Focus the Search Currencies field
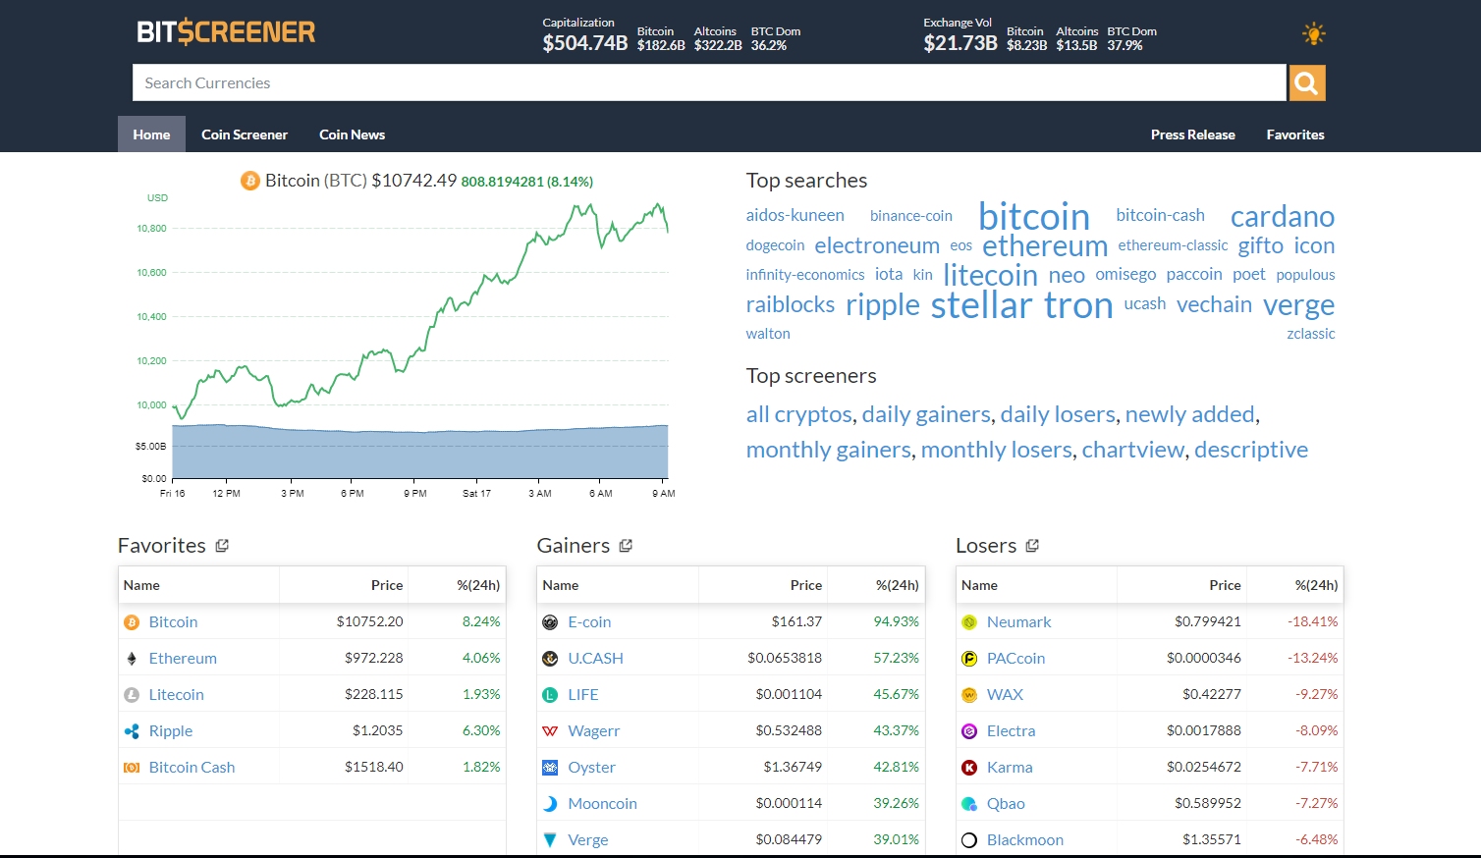Screen dimensions: 1481x858 coord(709,82)
